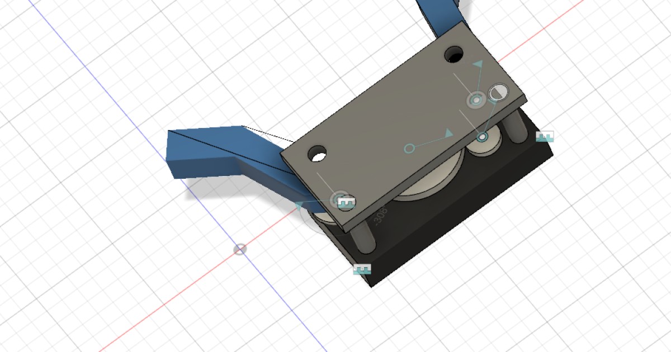Click the joint limits icon below the base block
Screen dimensions: 671x352
coord(362,269)
